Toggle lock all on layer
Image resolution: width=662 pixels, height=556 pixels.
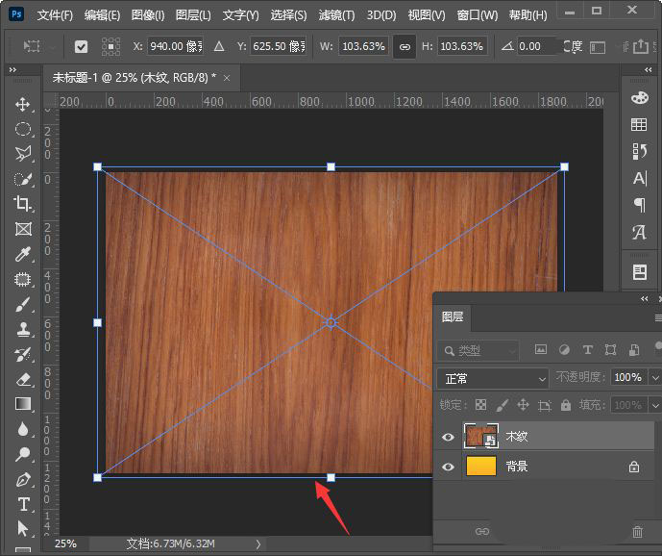click(566, 405)
